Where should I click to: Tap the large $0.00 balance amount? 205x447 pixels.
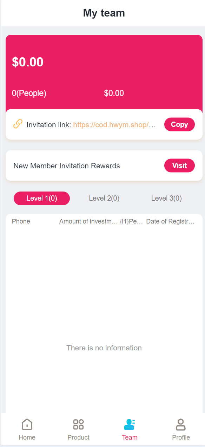click(28, 62)
